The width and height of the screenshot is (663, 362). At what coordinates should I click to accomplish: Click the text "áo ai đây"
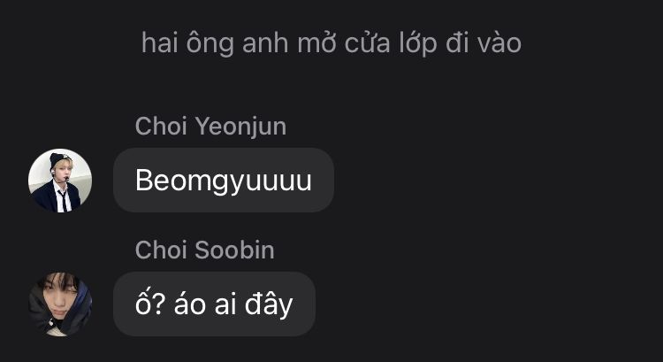coord(233,304)
